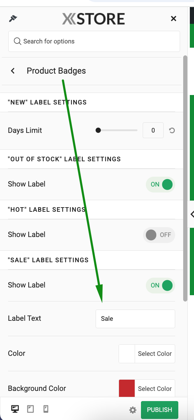Enable the Hot label Show Label
194x420 pixels.
click(159, 235)
